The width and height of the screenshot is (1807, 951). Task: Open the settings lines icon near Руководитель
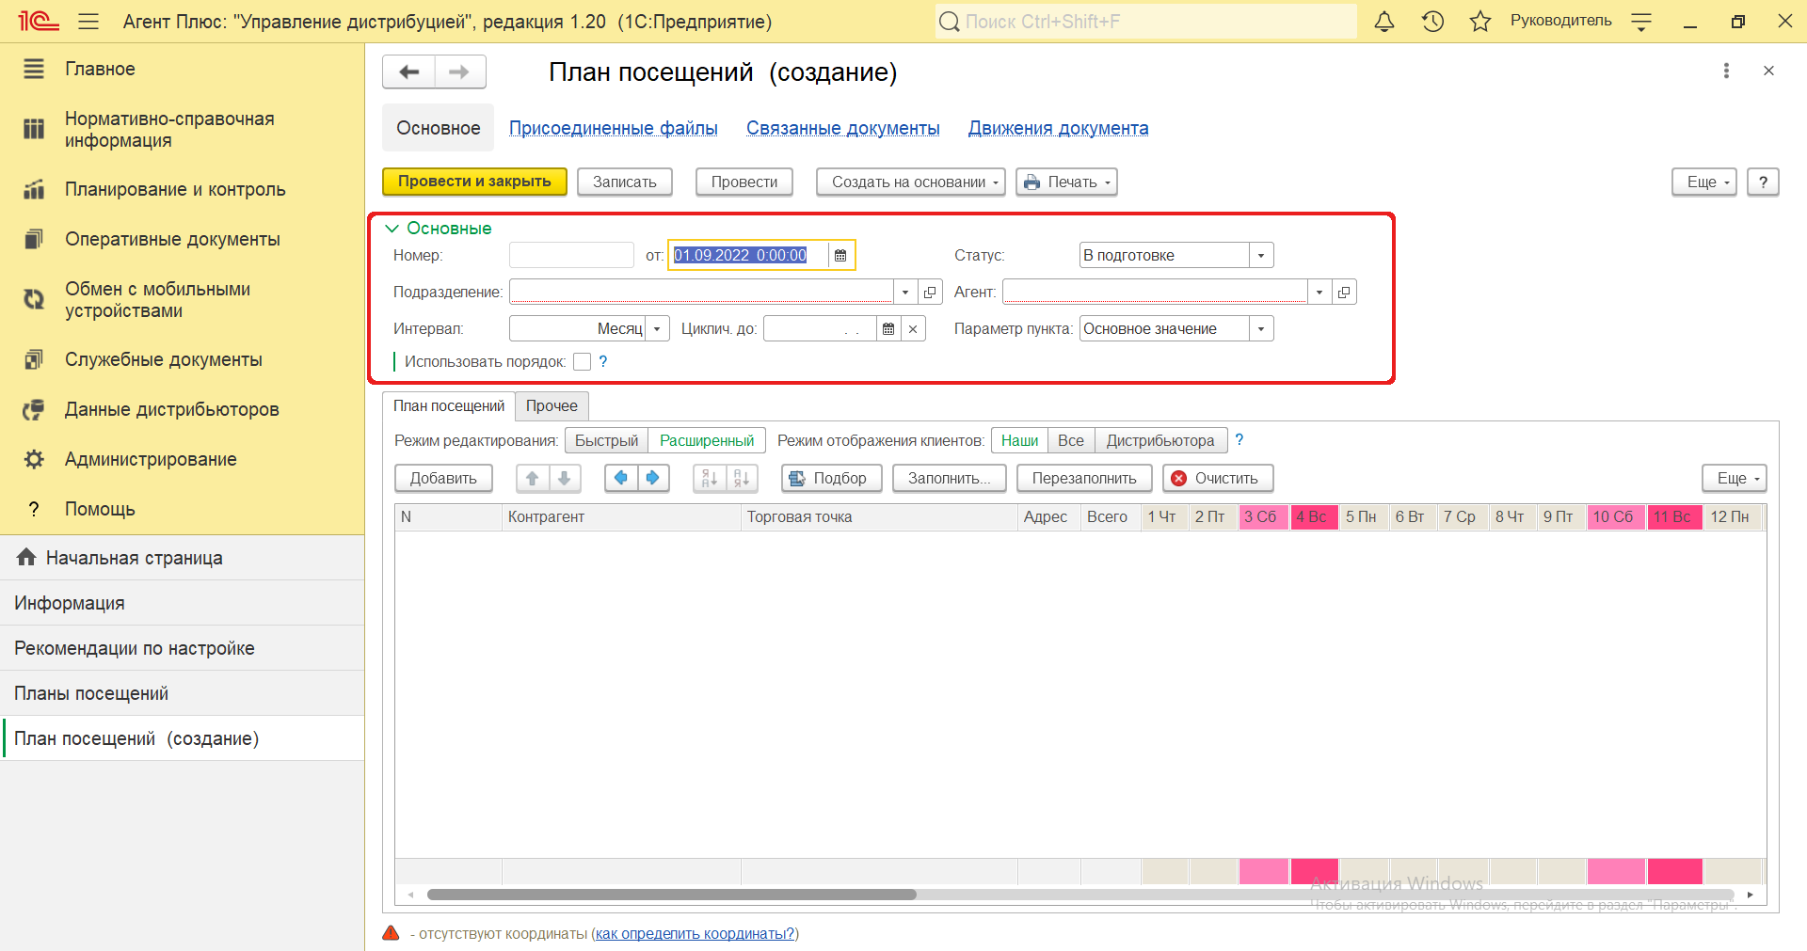(1641, 22)
